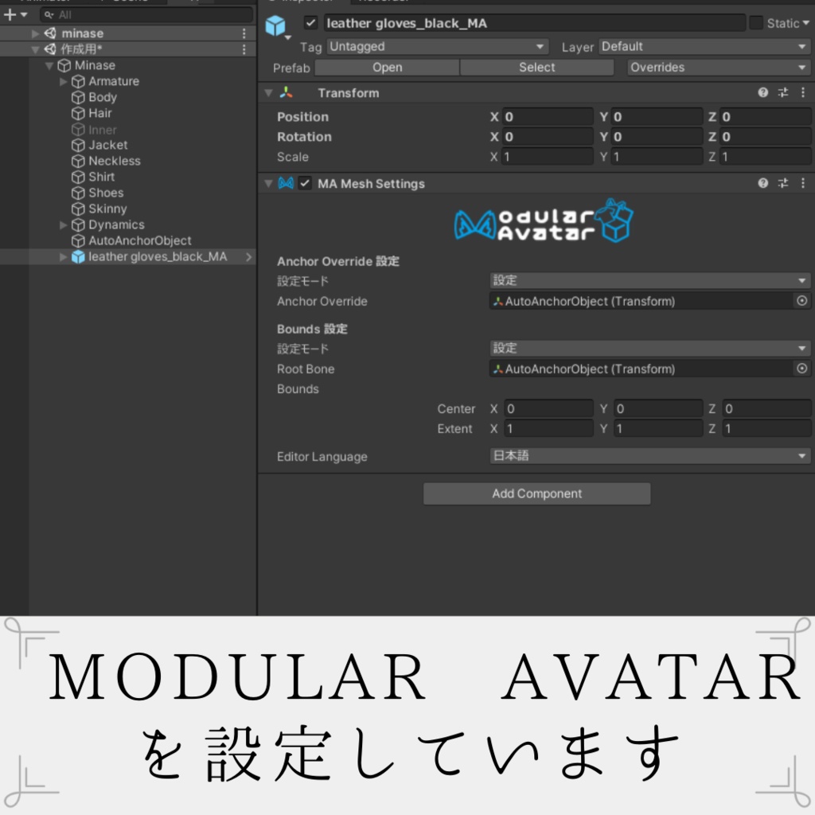This screenshot has width=815, height=815.
Task: Expand the minase scene in hierarchy
Action: 35,33
